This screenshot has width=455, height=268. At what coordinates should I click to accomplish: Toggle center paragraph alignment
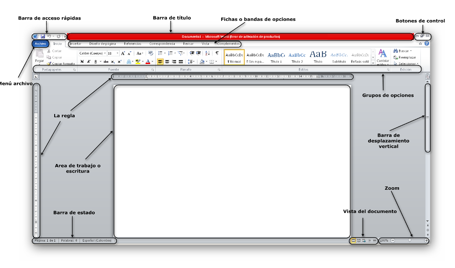click(168, 61)
